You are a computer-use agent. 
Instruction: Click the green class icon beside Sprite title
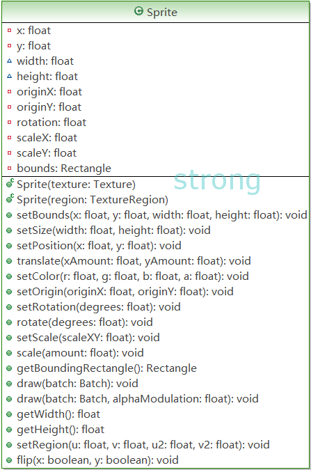coord(138,11)
